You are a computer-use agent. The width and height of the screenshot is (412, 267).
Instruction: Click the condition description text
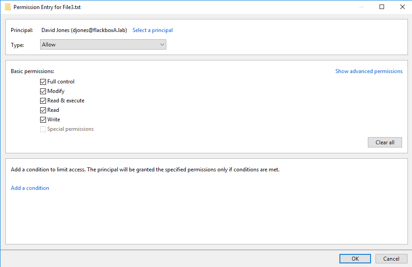[x=145, y=170]
